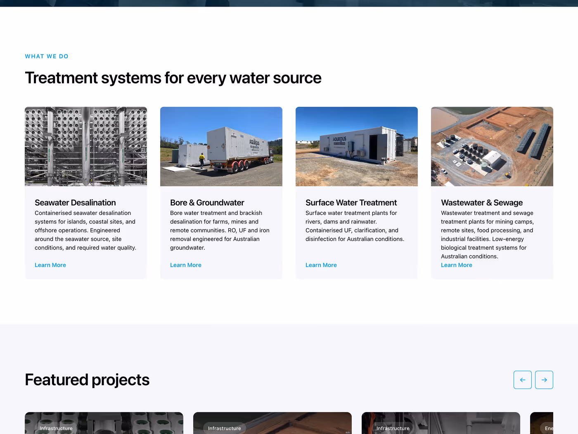This screenshot has height=434, width=578.
Task: View the Wastewater & Sewage aerial image
Action: point(492,147)
